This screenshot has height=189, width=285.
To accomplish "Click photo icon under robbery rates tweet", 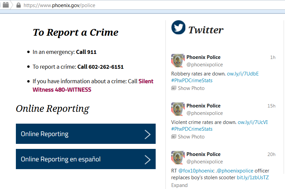I will [x=174, y=88].
